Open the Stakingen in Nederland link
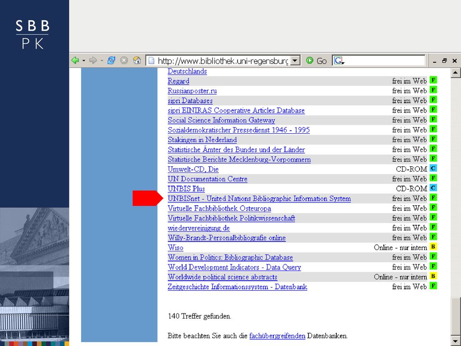 coord(202,140)
